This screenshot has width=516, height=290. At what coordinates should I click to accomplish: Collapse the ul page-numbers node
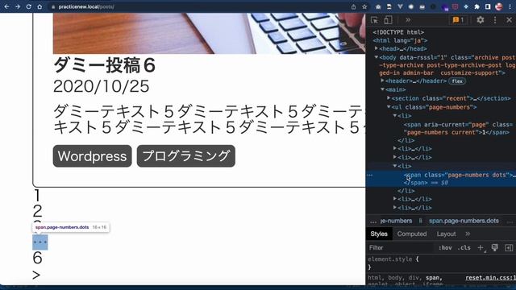click(389, 106)
